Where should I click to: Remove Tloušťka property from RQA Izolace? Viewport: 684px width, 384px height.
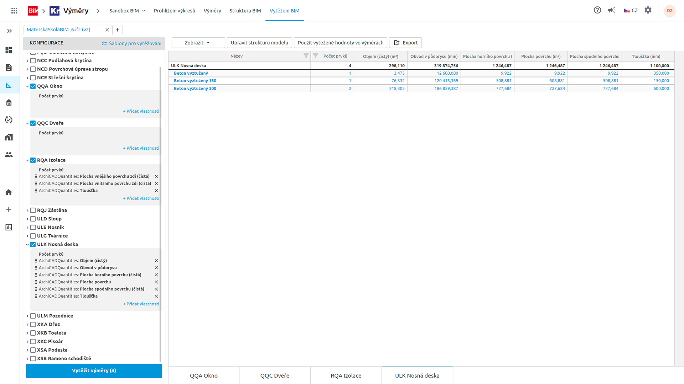(156, 191)
